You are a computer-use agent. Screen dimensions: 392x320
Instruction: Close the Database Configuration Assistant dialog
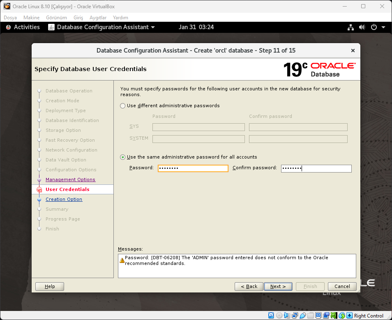[353, 51]
